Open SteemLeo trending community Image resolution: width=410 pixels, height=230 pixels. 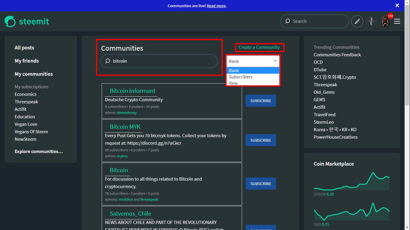coord(324,122)
